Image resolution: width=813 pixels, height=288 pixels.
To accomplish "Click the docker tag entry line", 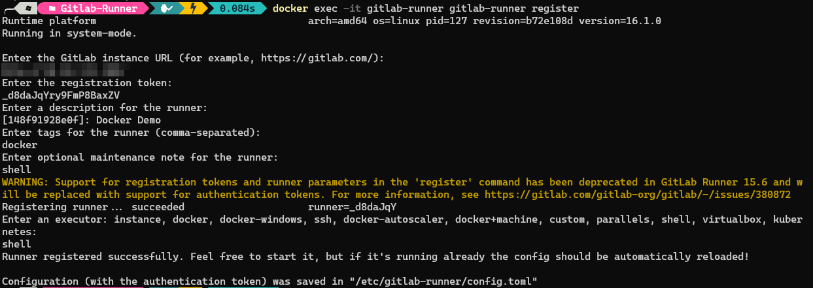I will pos(20,145).
